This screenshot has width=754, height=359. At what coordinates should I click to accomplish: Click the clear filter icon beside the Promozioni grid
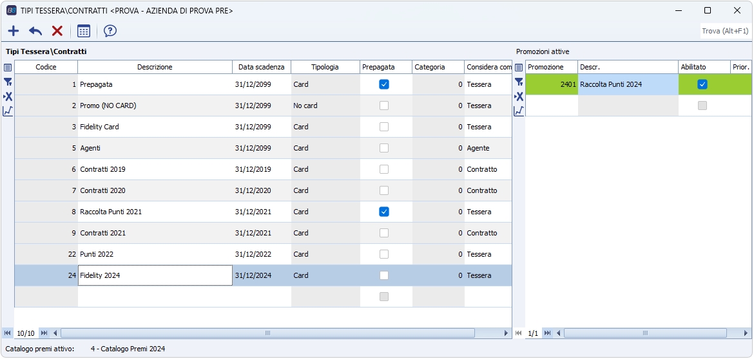(x=519, y=97)
